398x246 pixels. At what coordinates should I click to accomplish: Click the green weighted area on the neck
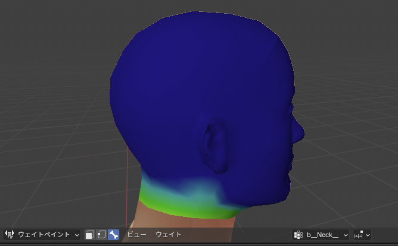click(179, 206)
